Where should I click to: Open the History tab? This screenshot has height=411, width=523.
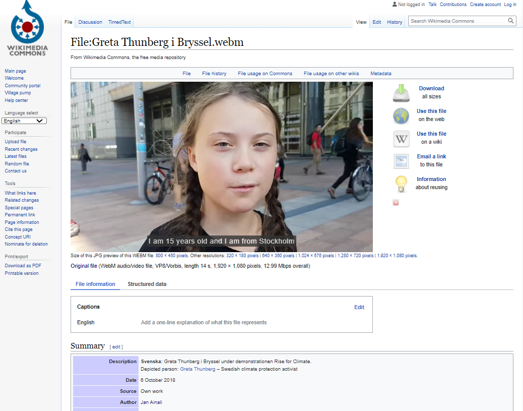pyautogui.click(x=395, y=22)
